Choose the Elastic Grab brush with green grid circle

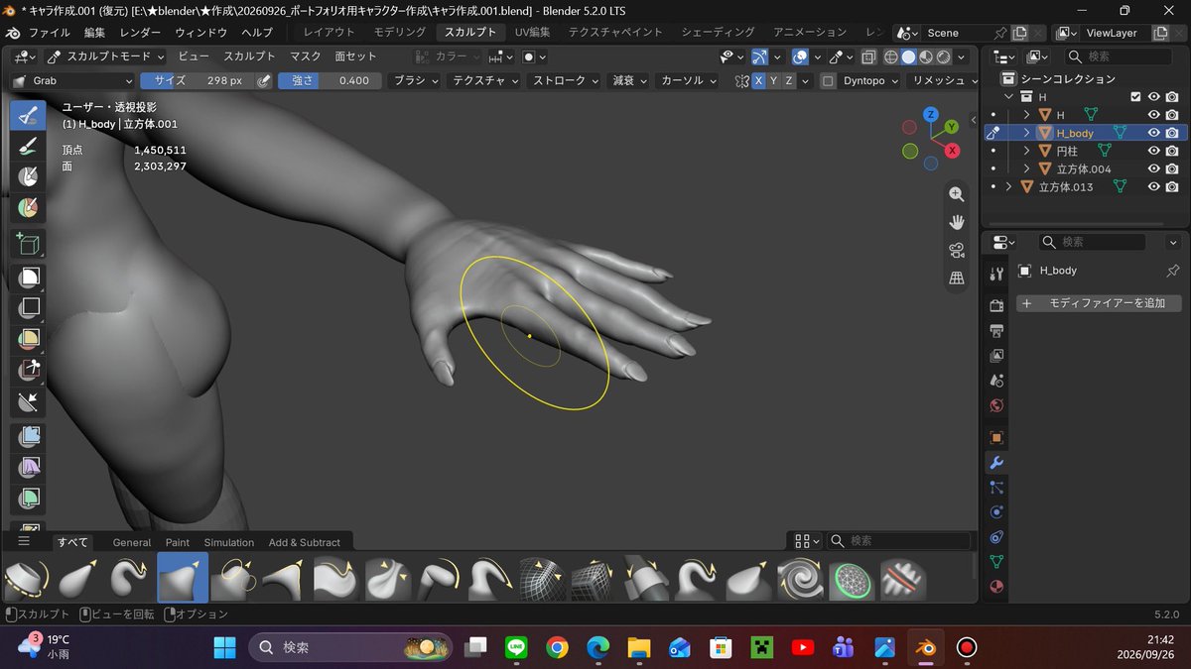click(x=852, y=579)
